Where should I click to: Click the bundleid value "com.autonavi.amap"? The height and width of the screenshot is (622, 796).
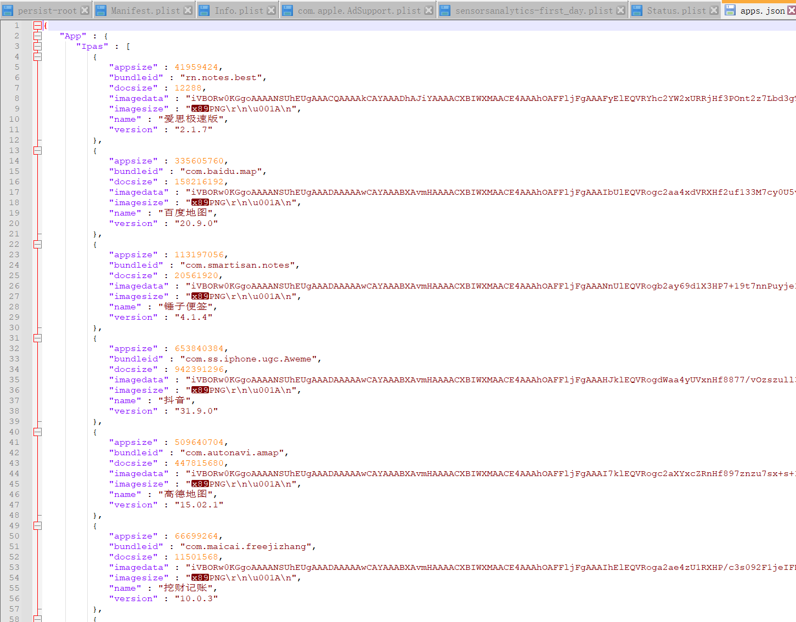232,453
